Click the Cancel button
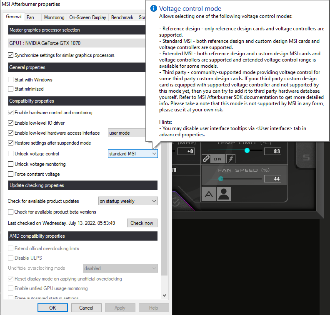The image size is (330, 315). tap(86, 308)
